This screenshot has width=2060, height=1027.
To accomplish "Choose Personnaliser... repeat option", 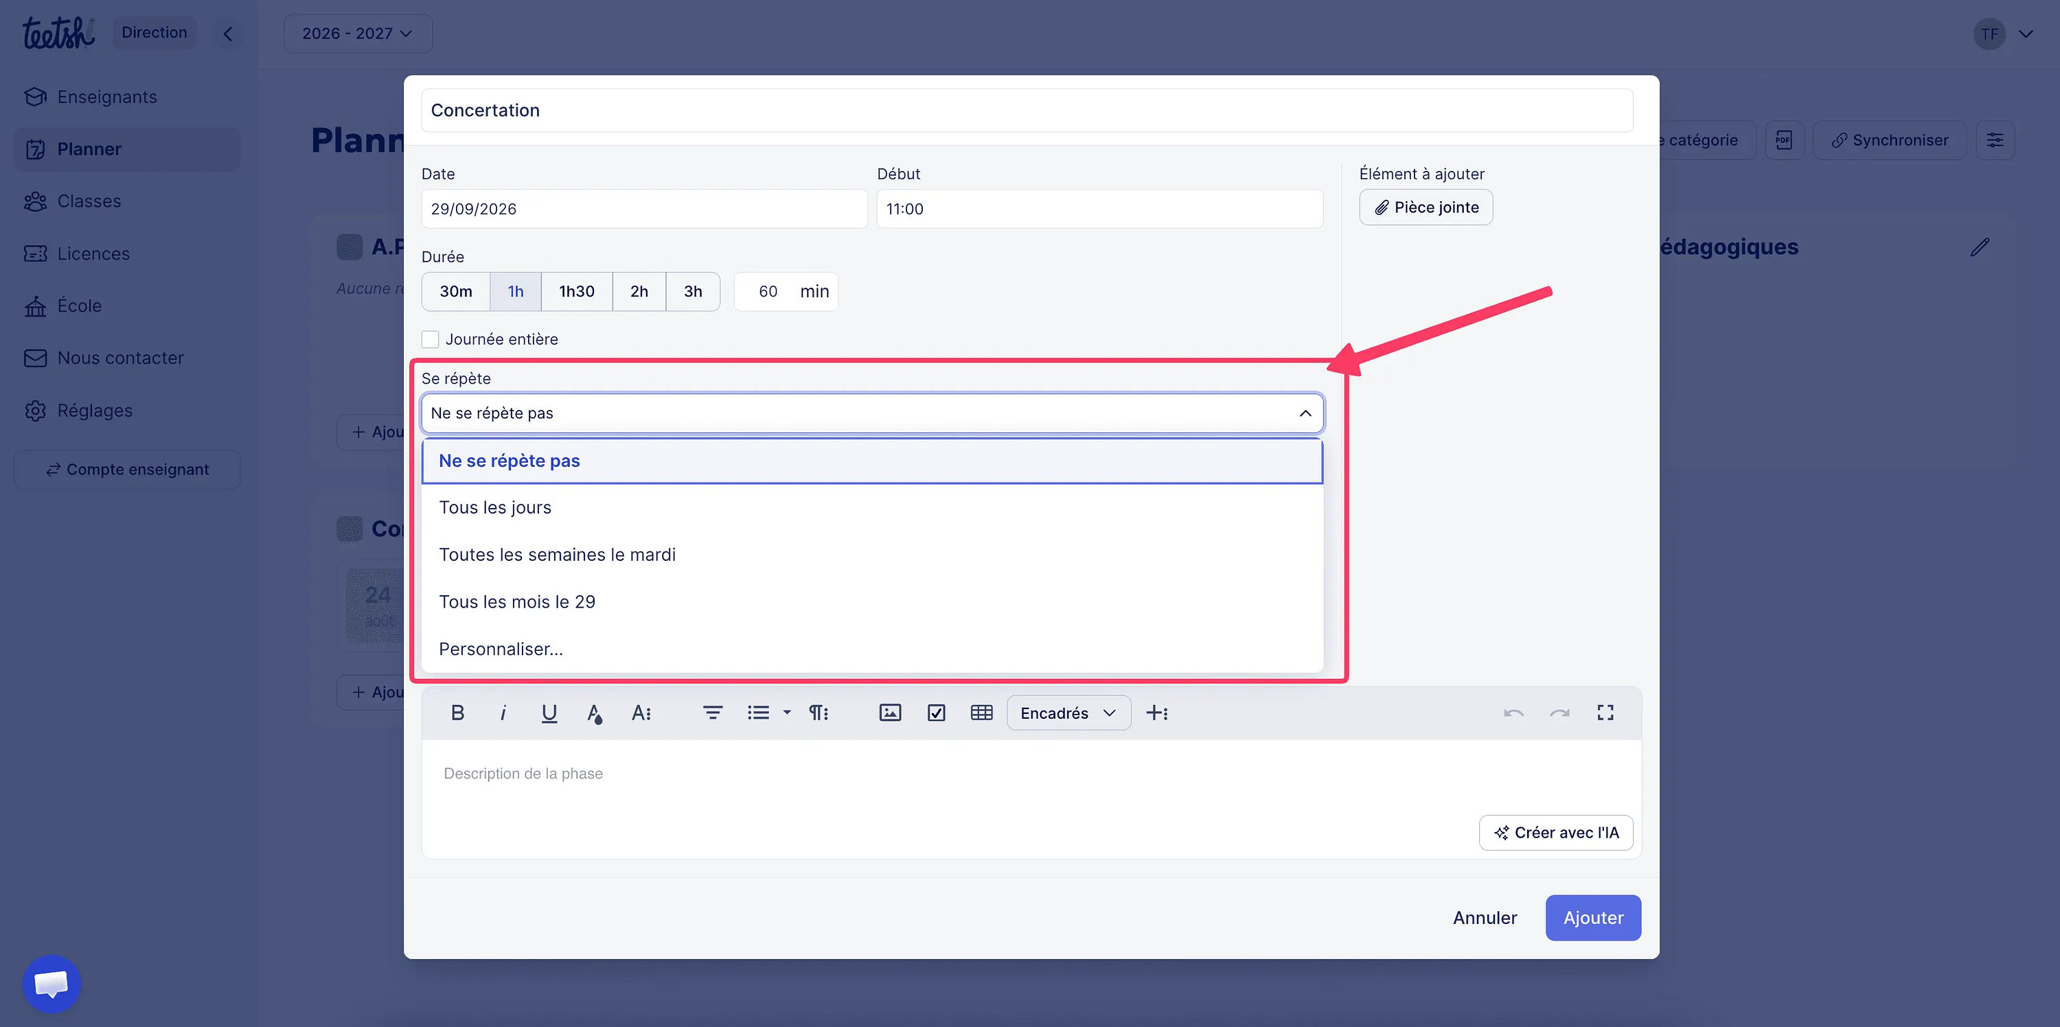I will pyautogui.click(x=873, y=649).
